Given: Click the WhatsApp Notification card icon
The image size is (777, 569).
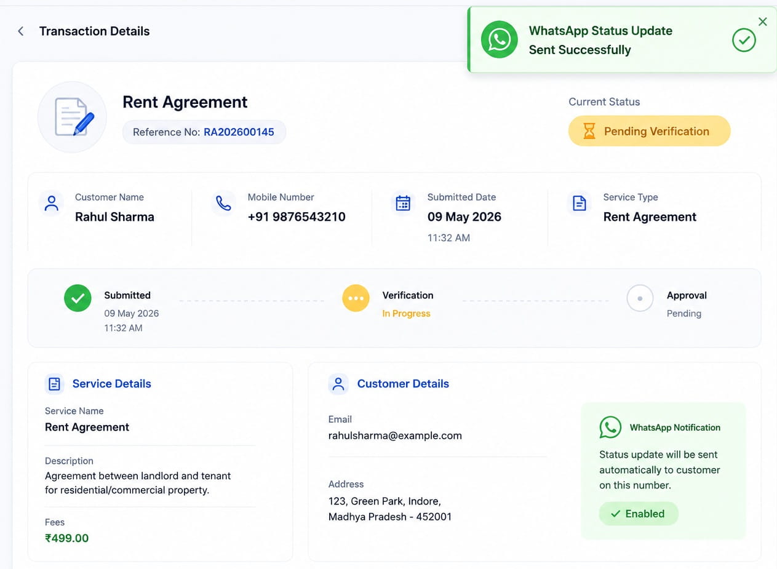Looking at the screenshot, I should 610,428.
